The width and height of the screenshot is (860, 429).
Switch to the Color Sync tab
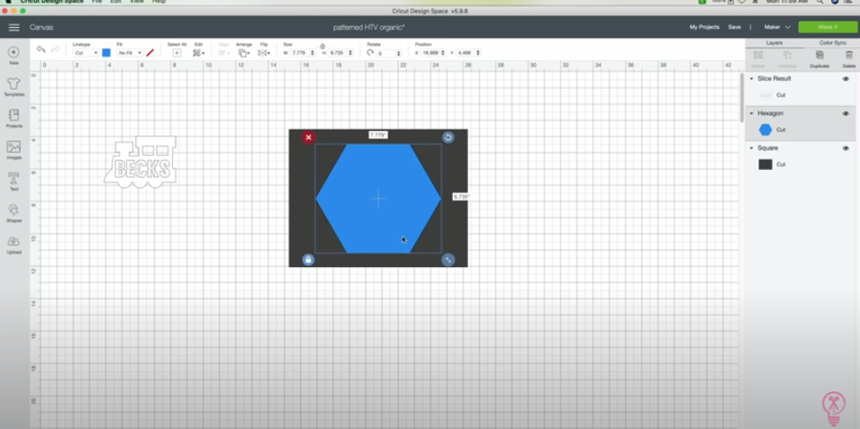pos(833,43)
